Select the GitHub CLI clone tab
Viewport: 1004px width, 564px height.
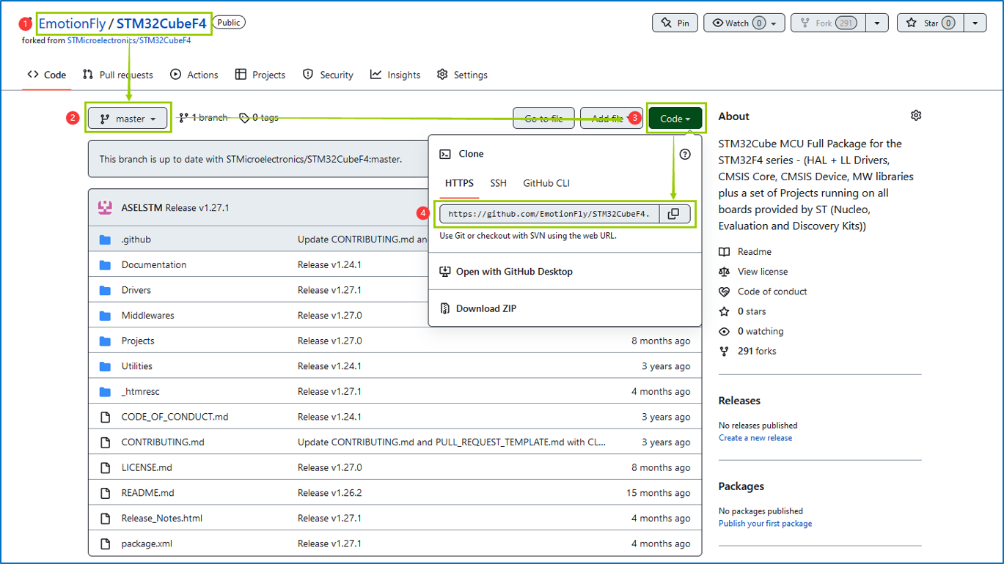(x=546, y=183)
